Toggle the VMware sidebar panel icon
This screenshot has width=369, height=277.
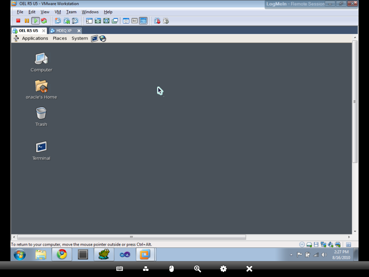pyautogui.click(x=89, y=21)
